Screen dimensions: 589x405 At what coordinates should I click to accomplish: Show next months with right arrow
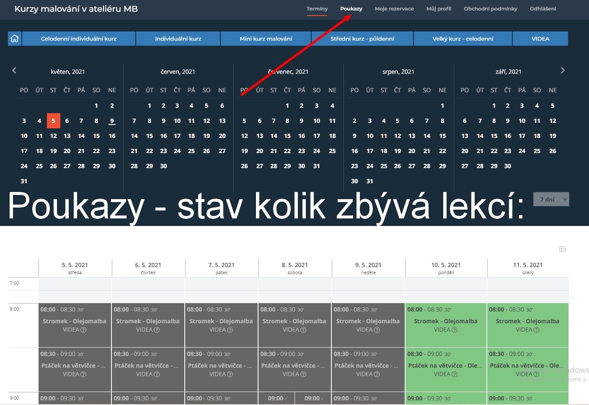563,70
